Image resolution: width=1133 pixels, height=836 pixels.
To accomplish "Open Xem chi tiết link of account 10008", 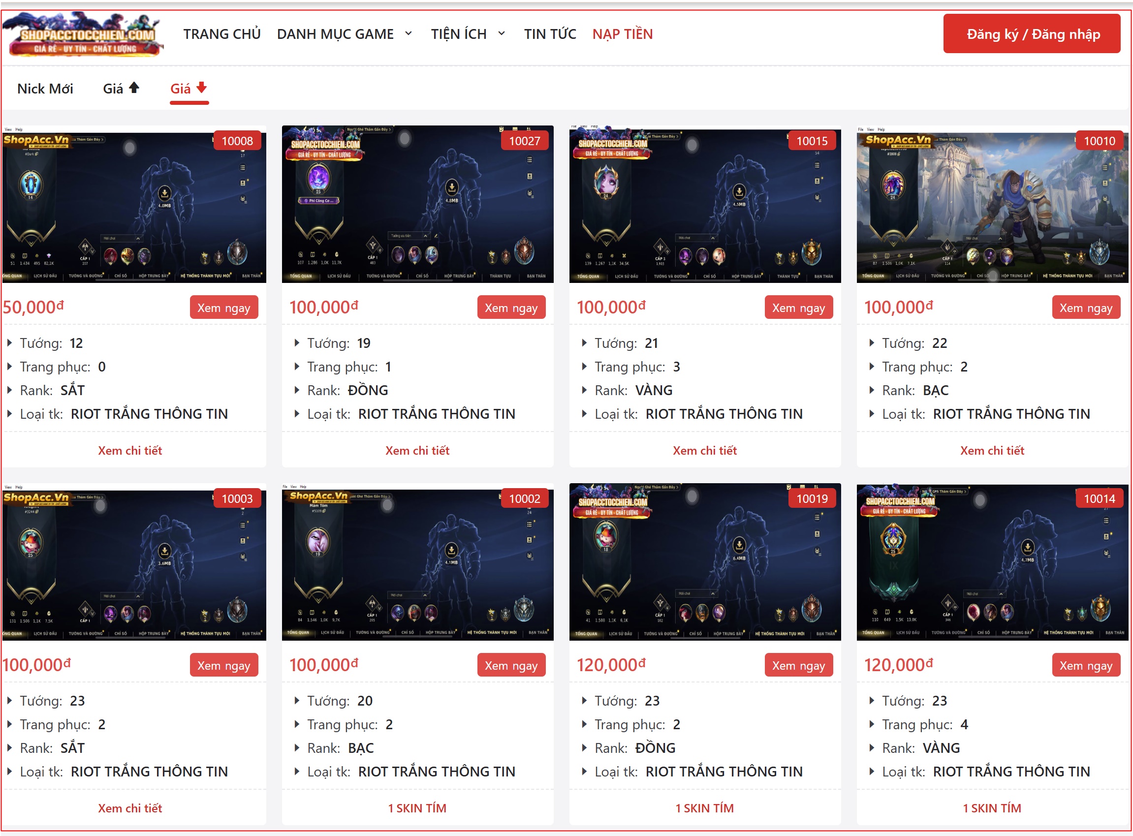I will tap(130, 451).
